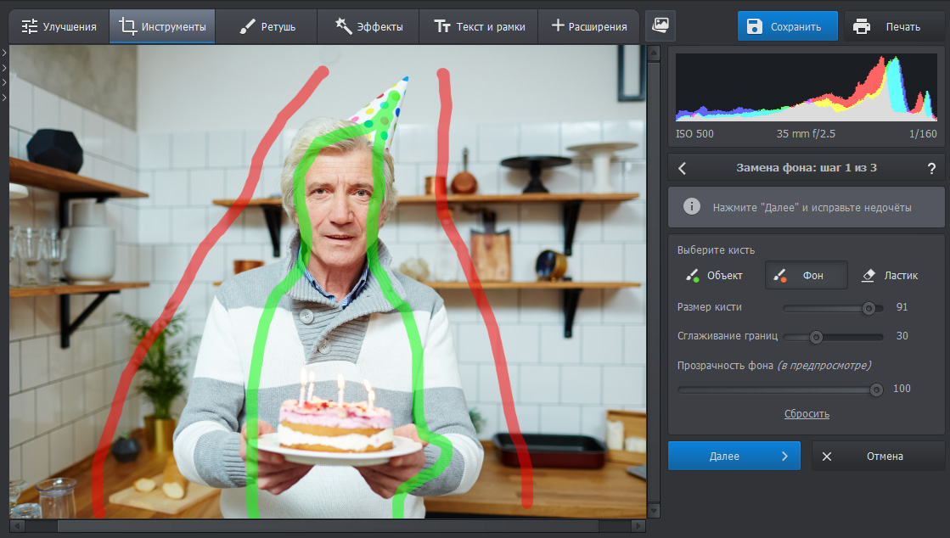Select the Ластик eraser tool
This screenshot has width=950, height=538.
pos(890,275)
